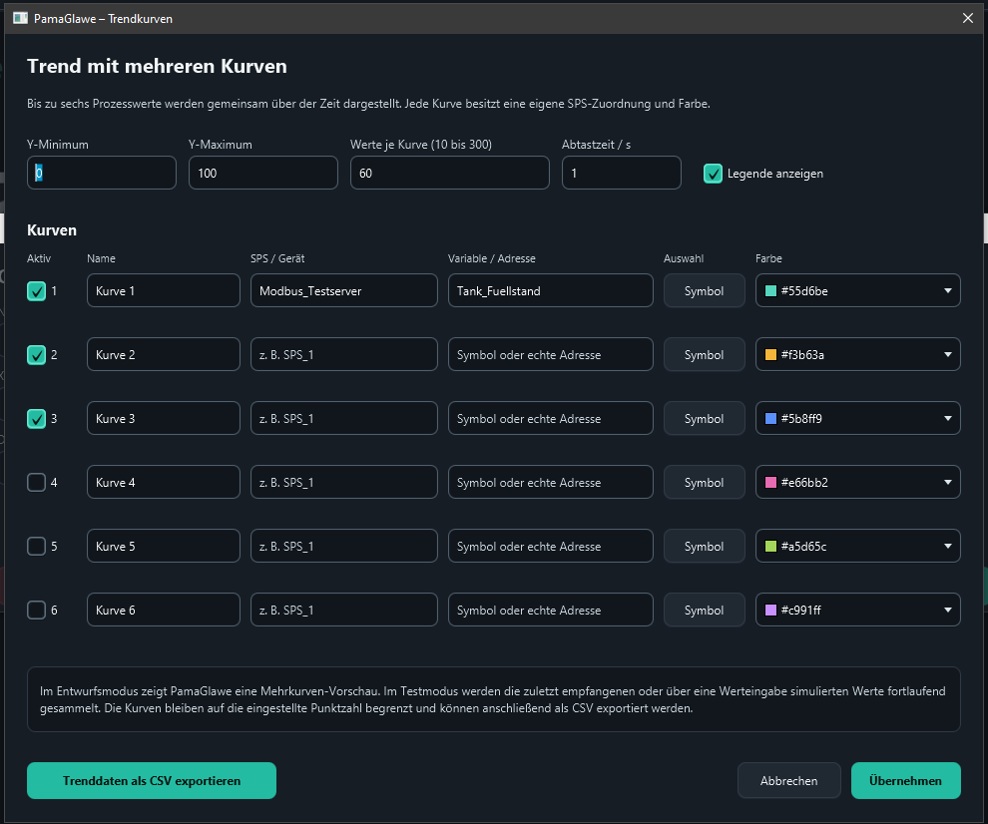This screenshot has width=988, height=824.
Task: Click the Variable / Adresse field of Kurve 3
Action: [x=551, y=418]
